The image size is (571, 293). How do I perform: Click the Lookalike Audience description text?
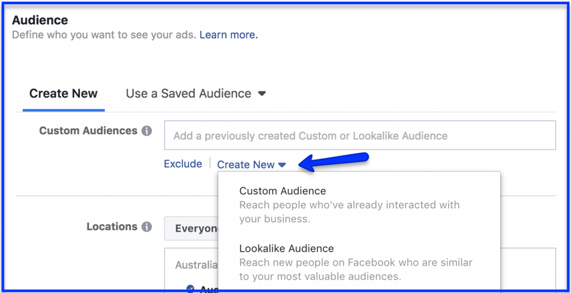click(356, 270)
